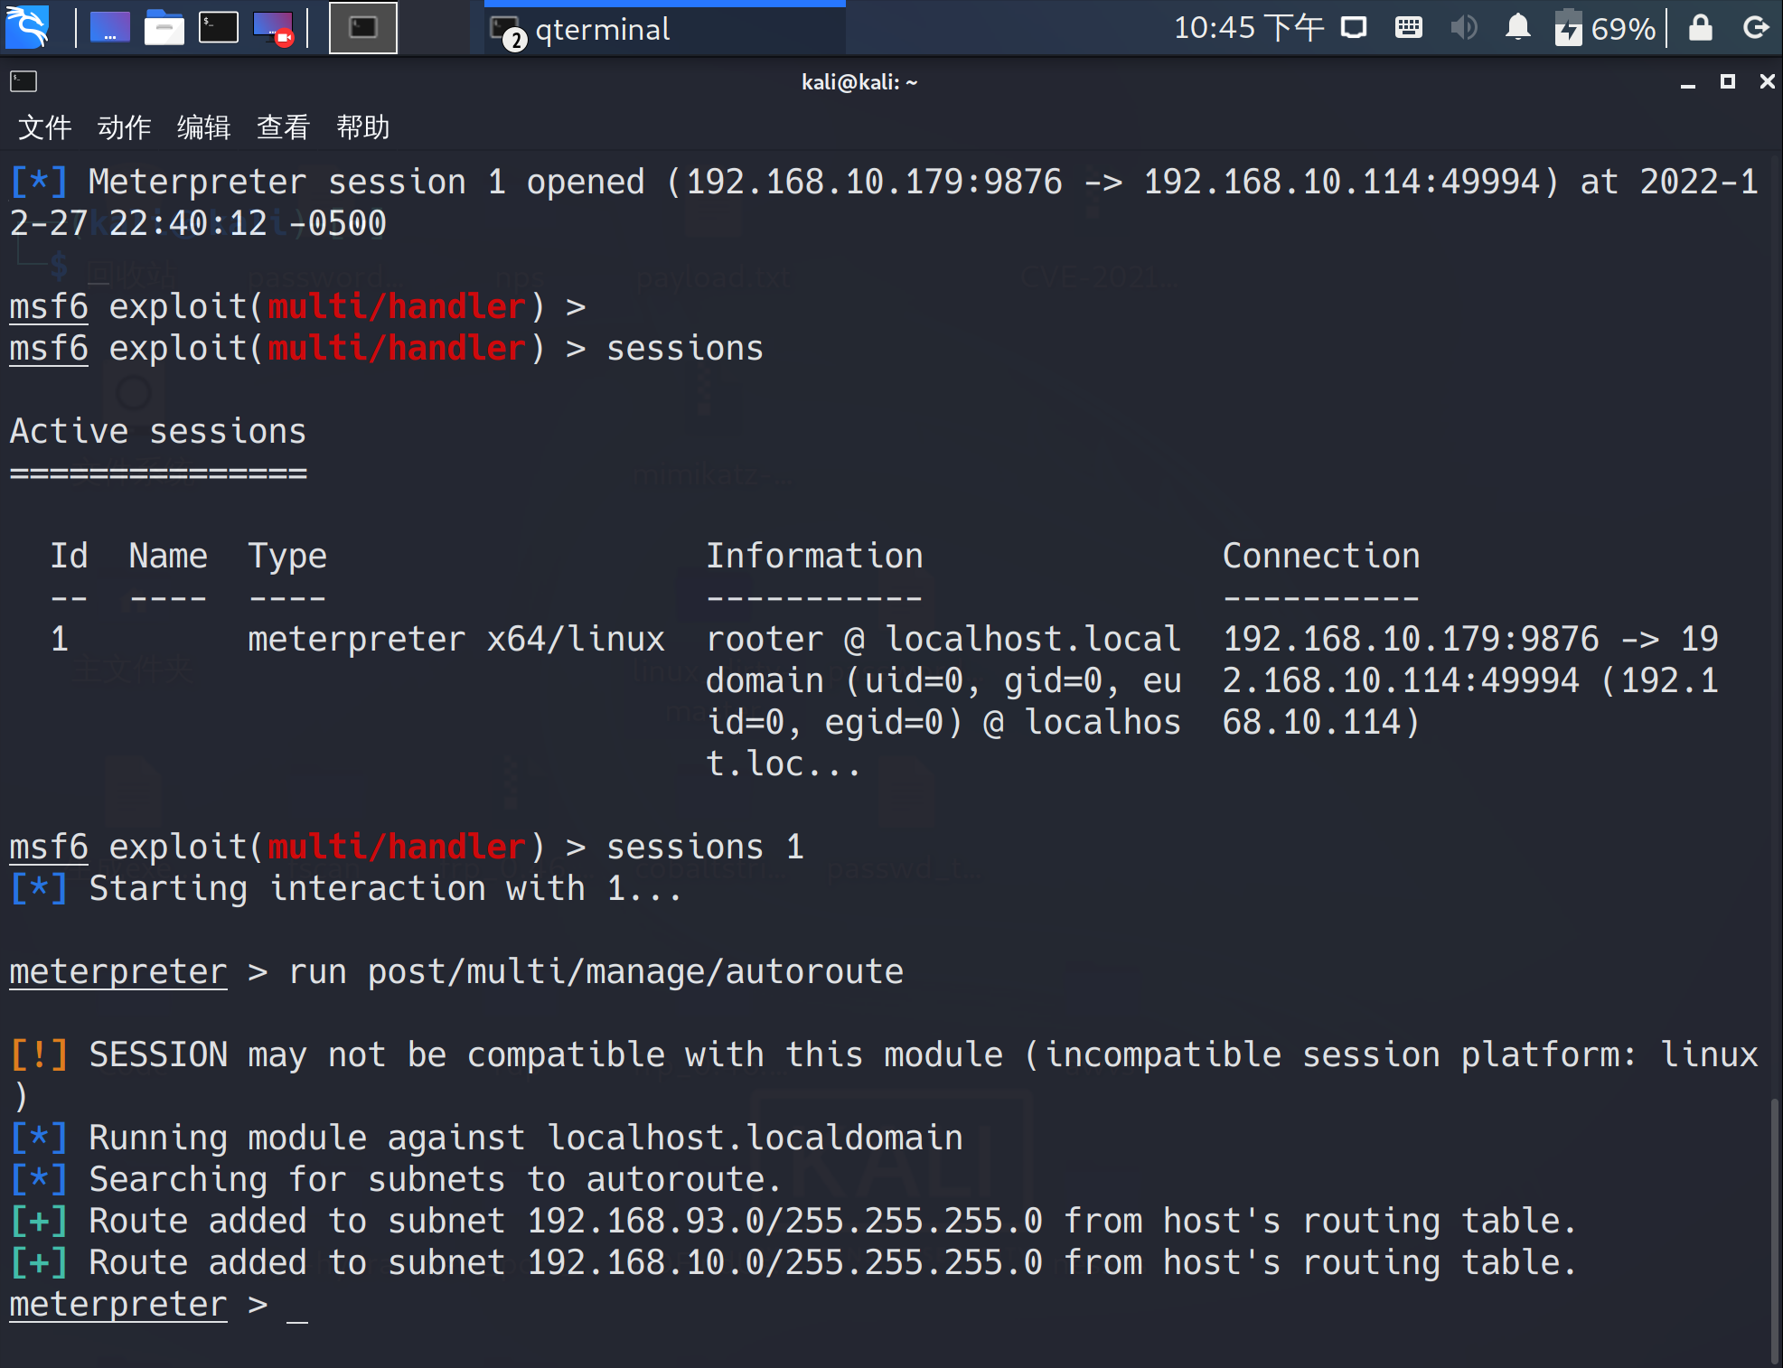
Task: Open the Kali applications menu
Action: pos(27,27)
